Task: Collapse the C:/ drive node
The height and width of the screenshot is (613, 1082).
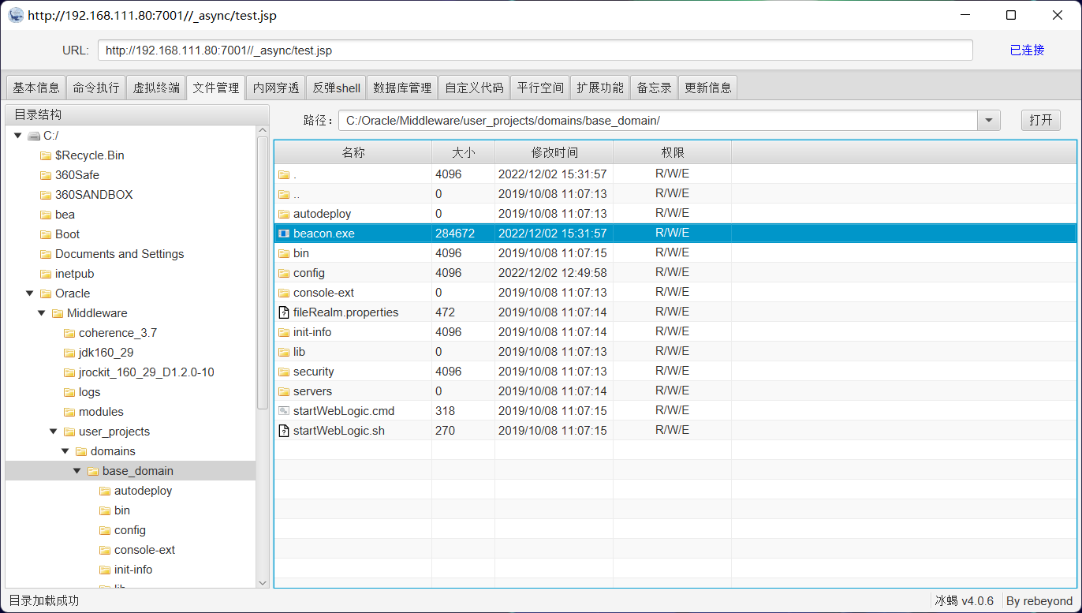Action: [x=18, y=136]
